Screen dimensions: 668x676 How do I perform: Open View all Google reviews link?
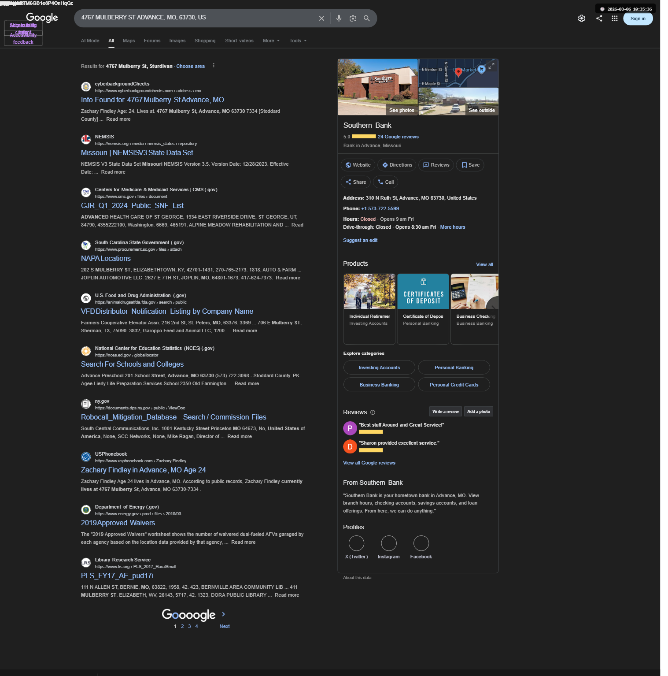[x=369, y=463]
